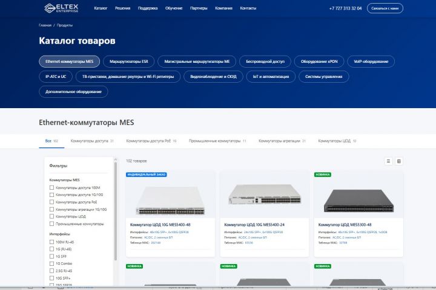Select IoT и автоматизация category pill

coord(271,77)
